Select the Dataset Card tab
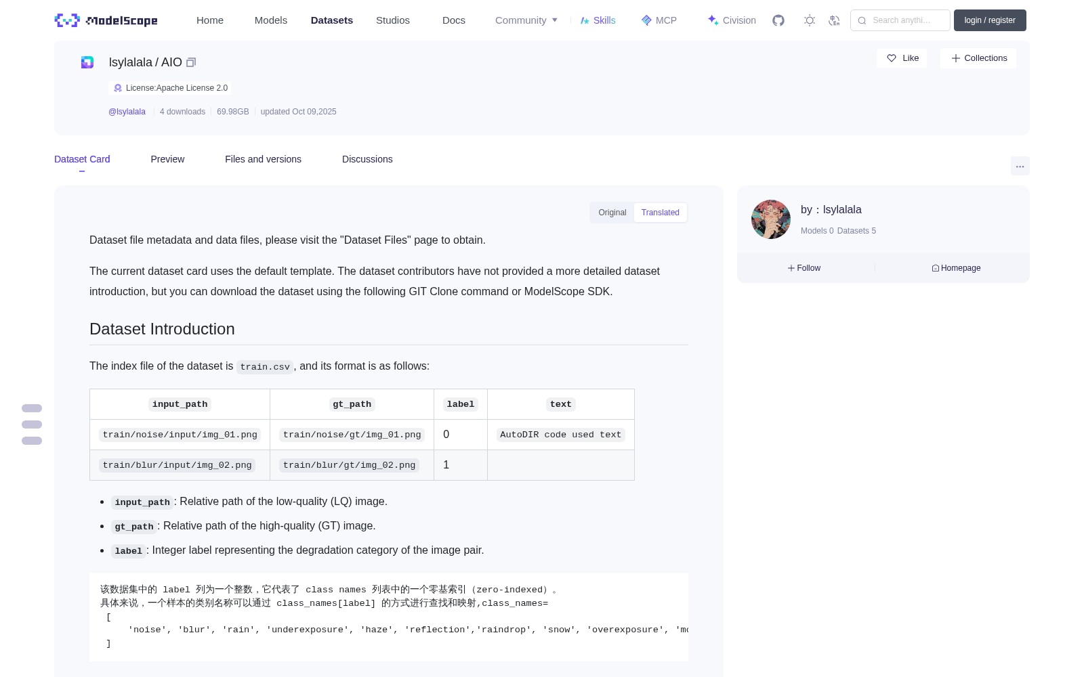Viewport: 1084px width, 677px height. click(82, 159)
